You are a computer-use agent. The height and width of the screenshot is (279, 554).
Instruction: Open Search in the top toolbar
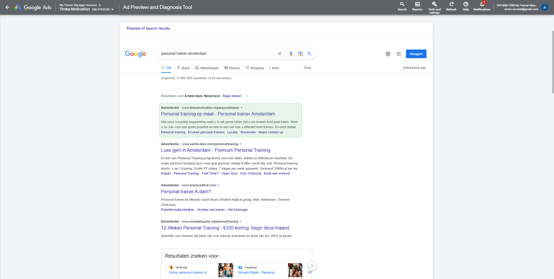point(402,6)
